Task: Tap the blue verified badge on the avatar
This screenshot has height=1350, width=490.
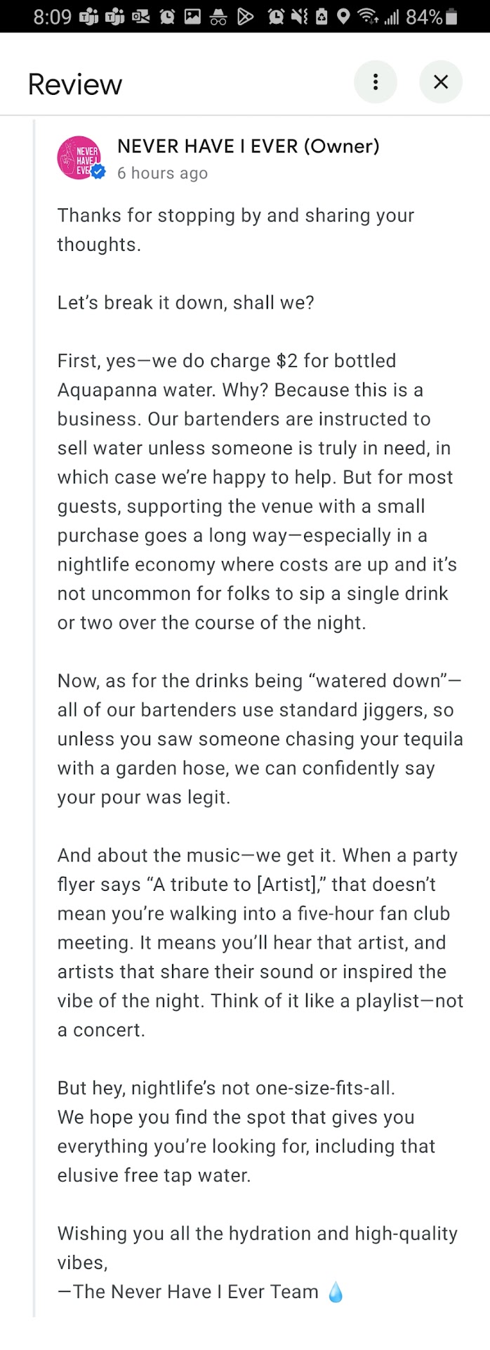Action: tap(98, 171)
